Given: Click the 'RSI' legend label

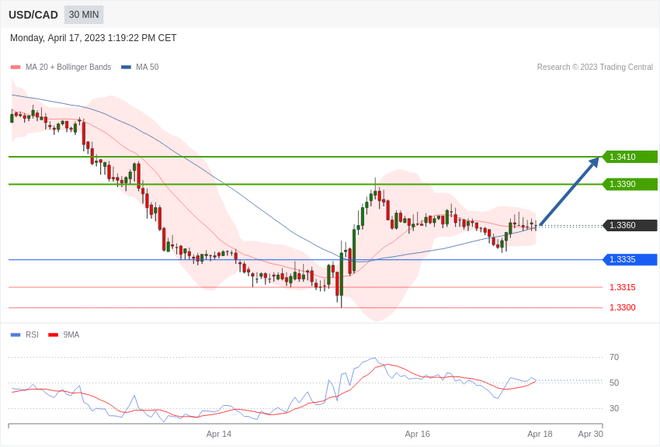Looking at the screenshot, I should pyautogui.click(x=32, y=334).
